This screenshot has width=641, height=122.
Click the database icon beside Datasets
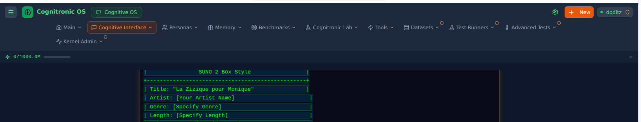coord(406,28)
